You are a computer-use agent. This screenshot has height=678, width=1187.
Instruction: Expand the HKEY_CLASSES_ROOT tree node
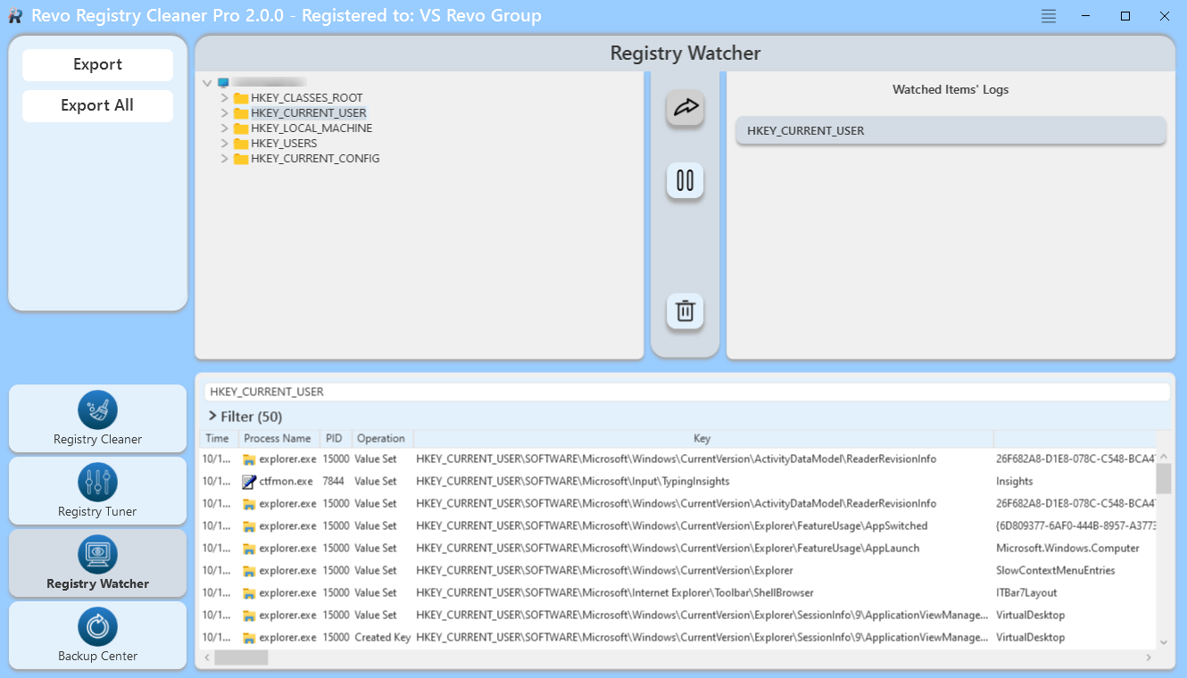[225, 98]
